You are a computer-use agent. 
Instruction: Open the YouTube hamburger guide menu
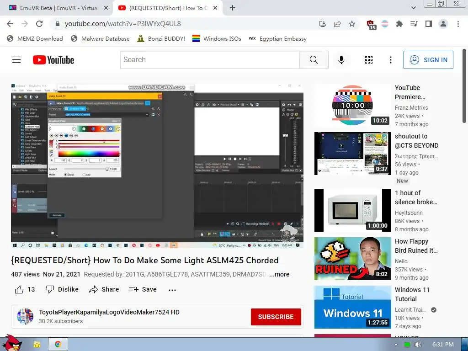click(16, 60)
